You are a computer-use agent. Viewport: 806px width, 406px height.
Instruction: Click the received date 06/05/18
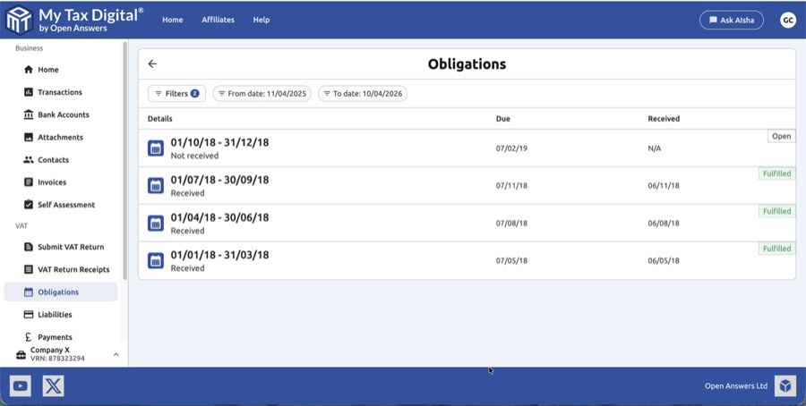(x=664, y=261)
